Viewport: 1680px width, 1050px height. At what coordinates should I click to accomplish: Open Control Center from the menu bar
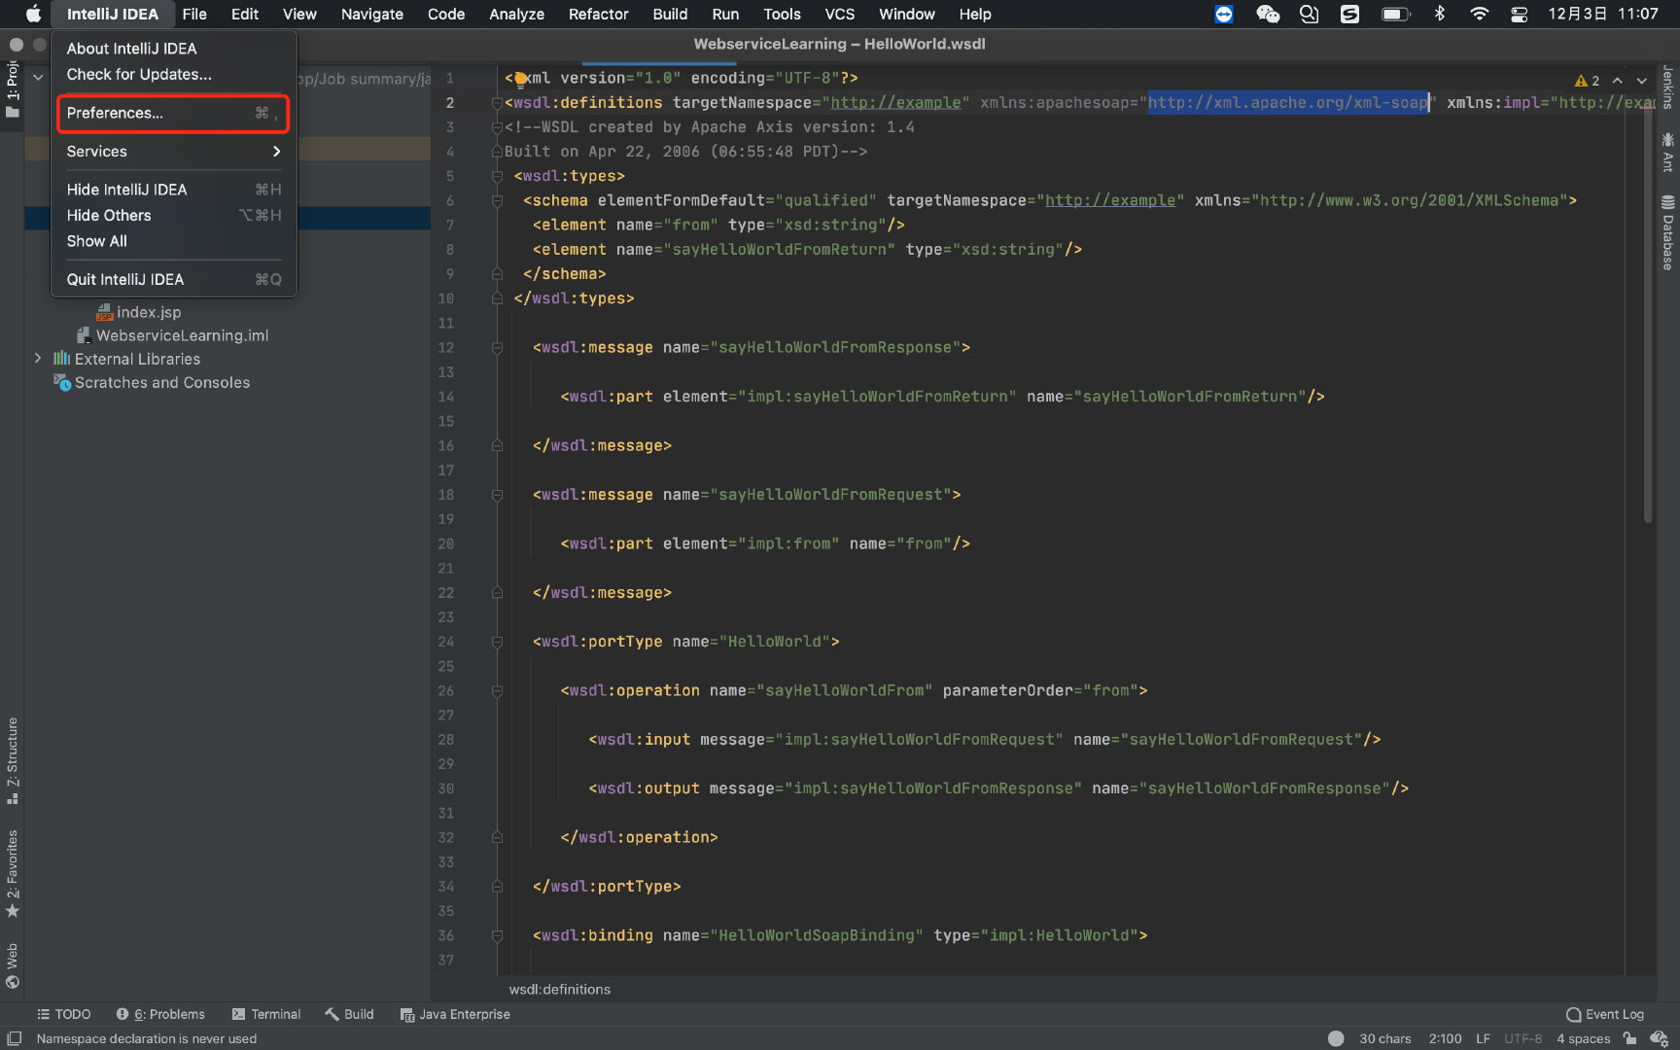pos(1519,14)
